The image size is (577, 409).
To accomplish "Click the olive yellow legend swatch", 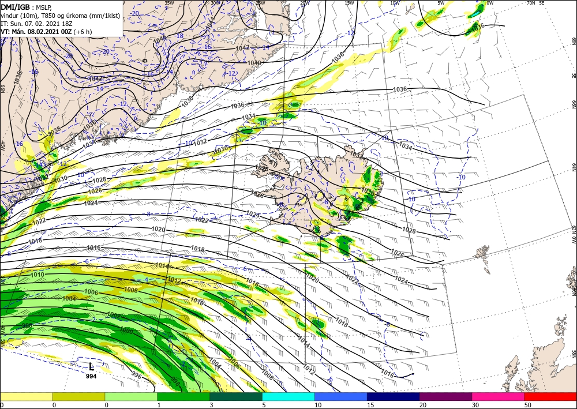I will point(78,396).
